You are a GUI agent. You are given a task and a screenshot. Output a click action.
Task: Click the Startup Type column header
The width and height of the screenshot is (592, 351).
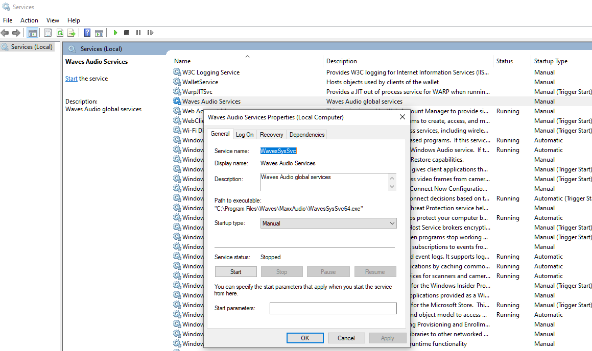[551, 61]
